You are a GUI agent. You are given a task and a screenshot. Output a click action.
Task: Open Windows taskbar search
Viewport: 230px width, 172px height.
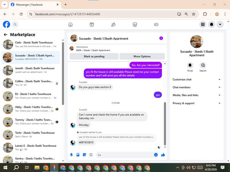[16, 167]
